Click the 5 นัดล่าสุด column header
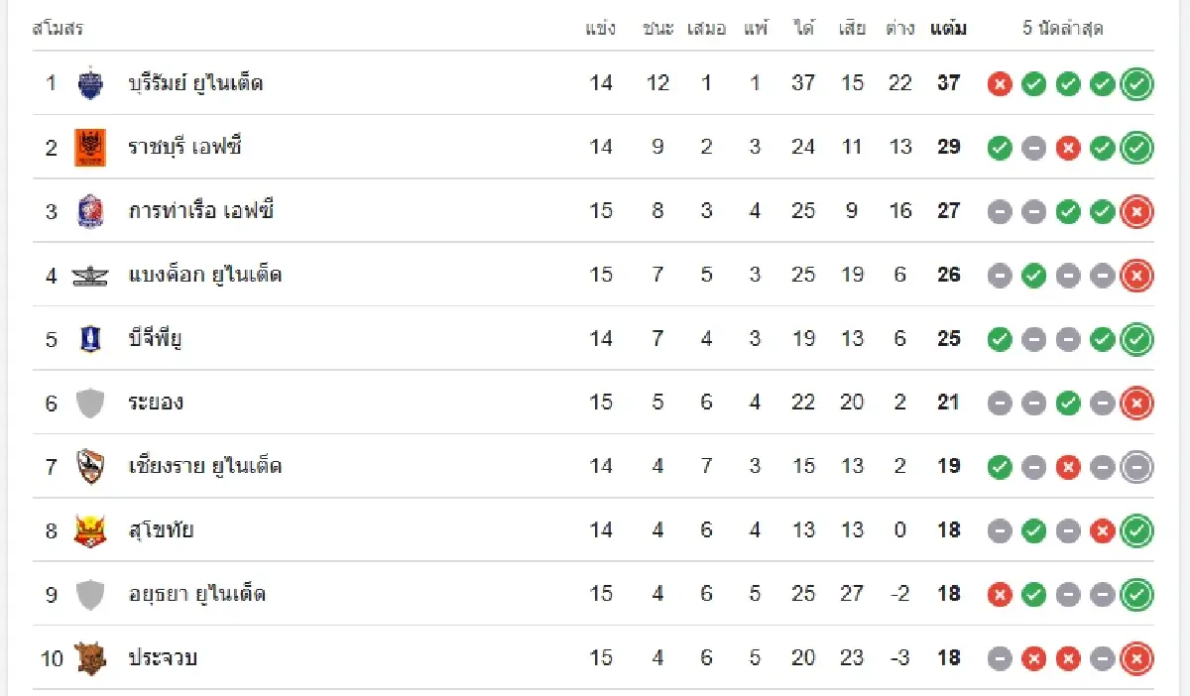The height and width of the screenshot is (696, 1190). point(1063,29)
